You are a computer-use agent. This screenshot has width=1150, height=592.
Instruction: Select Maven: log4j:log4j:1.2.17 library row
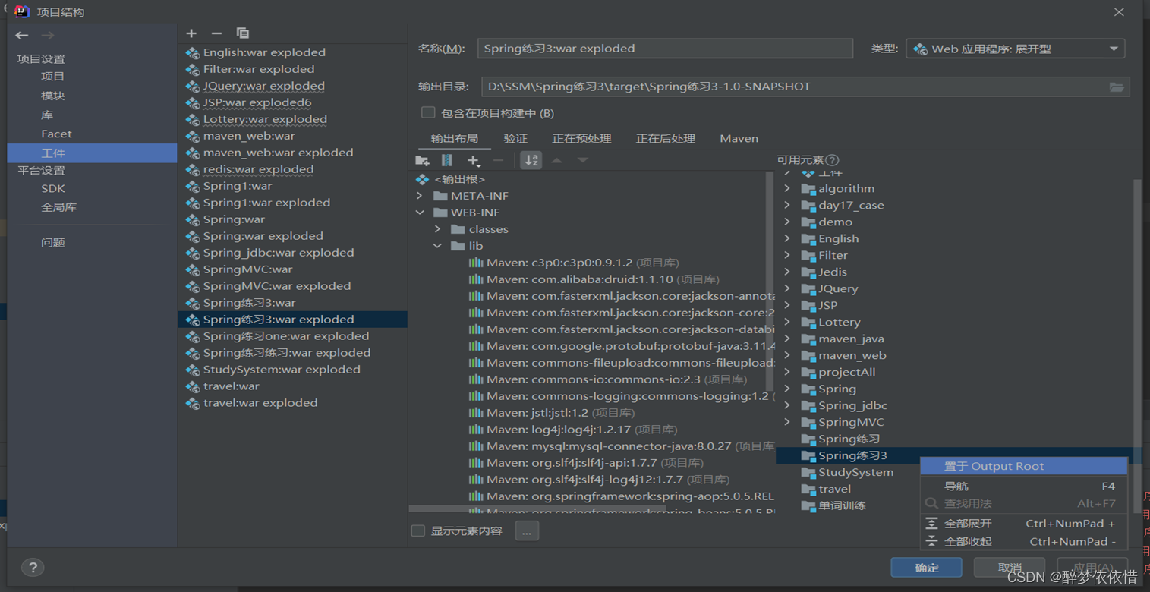coord(583,430)
